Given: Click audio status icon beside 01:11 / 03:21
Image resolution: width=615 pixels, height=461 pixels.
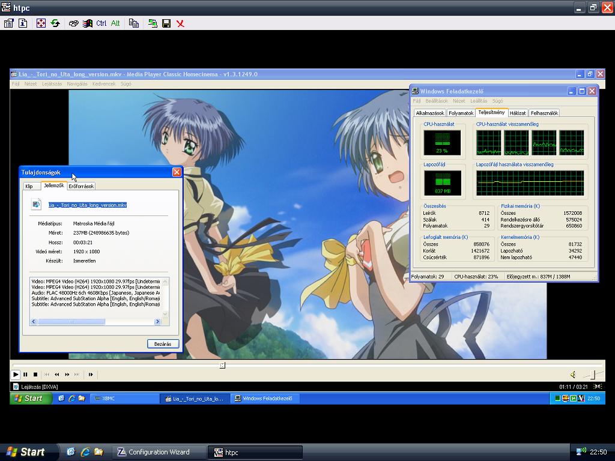Looking at the screenshot, I should [597, 387].
